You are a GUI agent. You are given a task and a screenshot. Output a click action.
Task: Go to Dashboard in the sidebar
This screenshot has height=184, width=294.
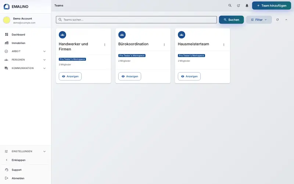(x=25, y=35)
